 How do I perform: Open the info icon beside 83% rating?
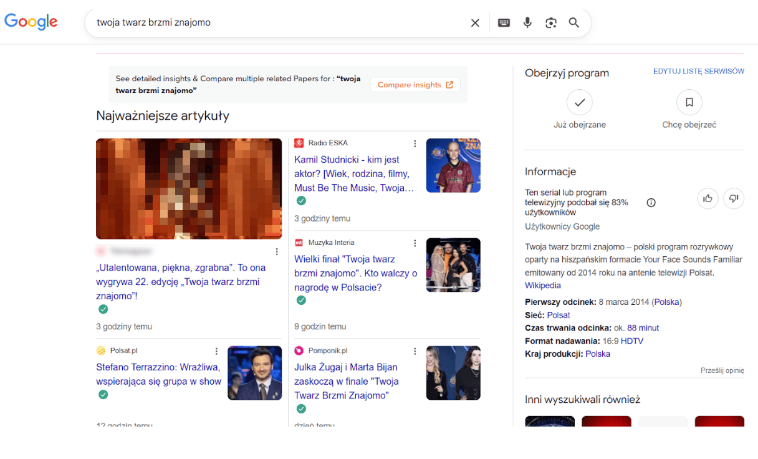point(651,203)
